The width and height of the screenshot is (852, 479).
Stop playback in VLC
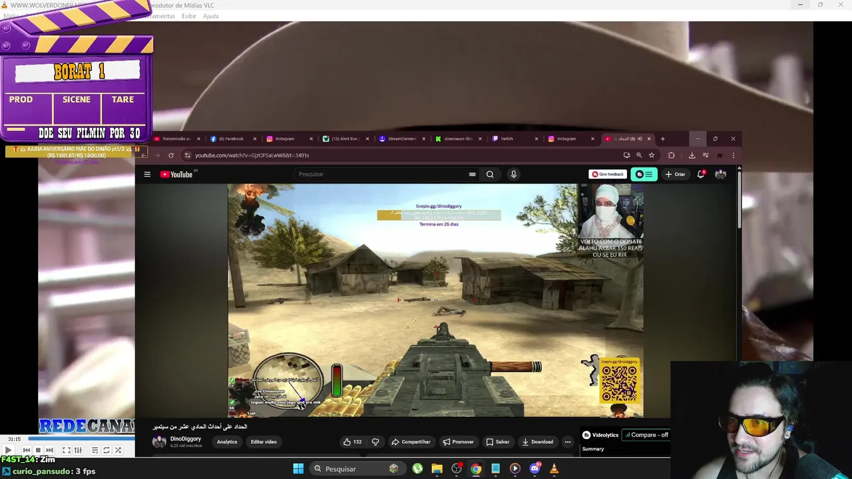pos(38,450)
